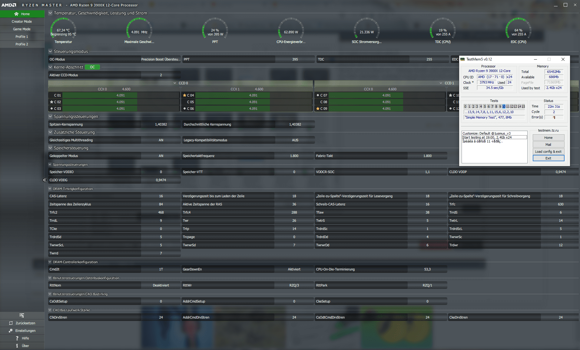The image size is (580, 350).
Task: Open the Hilfe help entry
Action: coord(22,338)
